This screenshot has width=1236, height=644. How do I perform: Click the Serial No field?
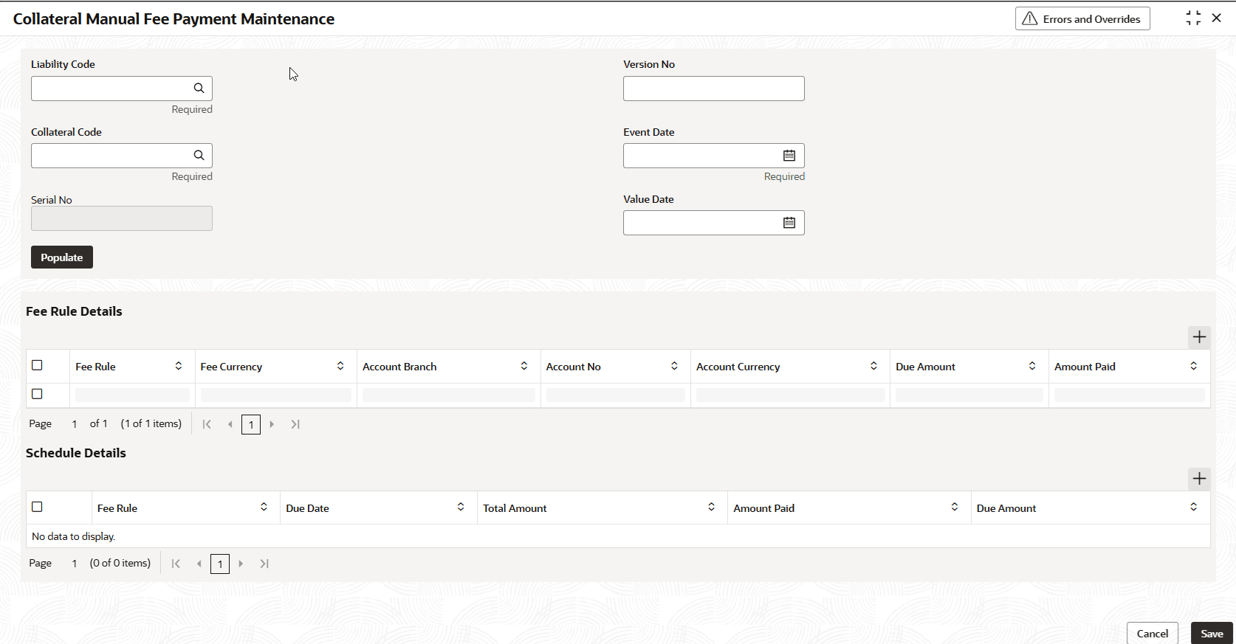click(x=122, y=218)
